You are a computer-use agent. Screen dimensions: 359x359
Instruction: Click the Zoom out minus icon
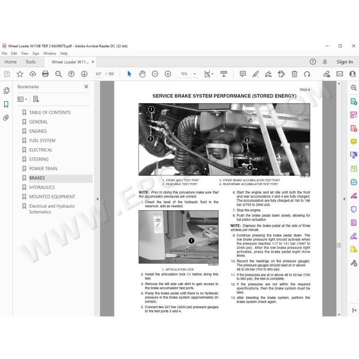pos(155,74)
